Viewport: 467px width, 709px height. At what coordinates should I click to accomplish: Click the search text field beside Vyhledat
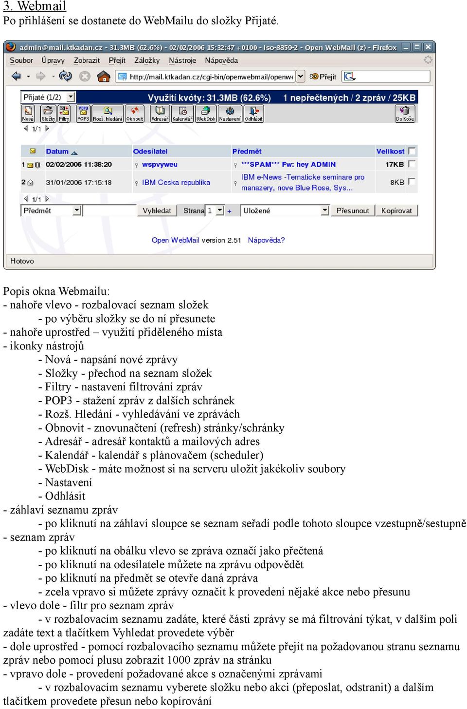tap(110, 211)
